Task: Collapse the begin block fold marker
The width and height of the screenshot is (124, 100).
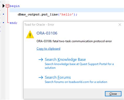Action: (x=7, y=6)
